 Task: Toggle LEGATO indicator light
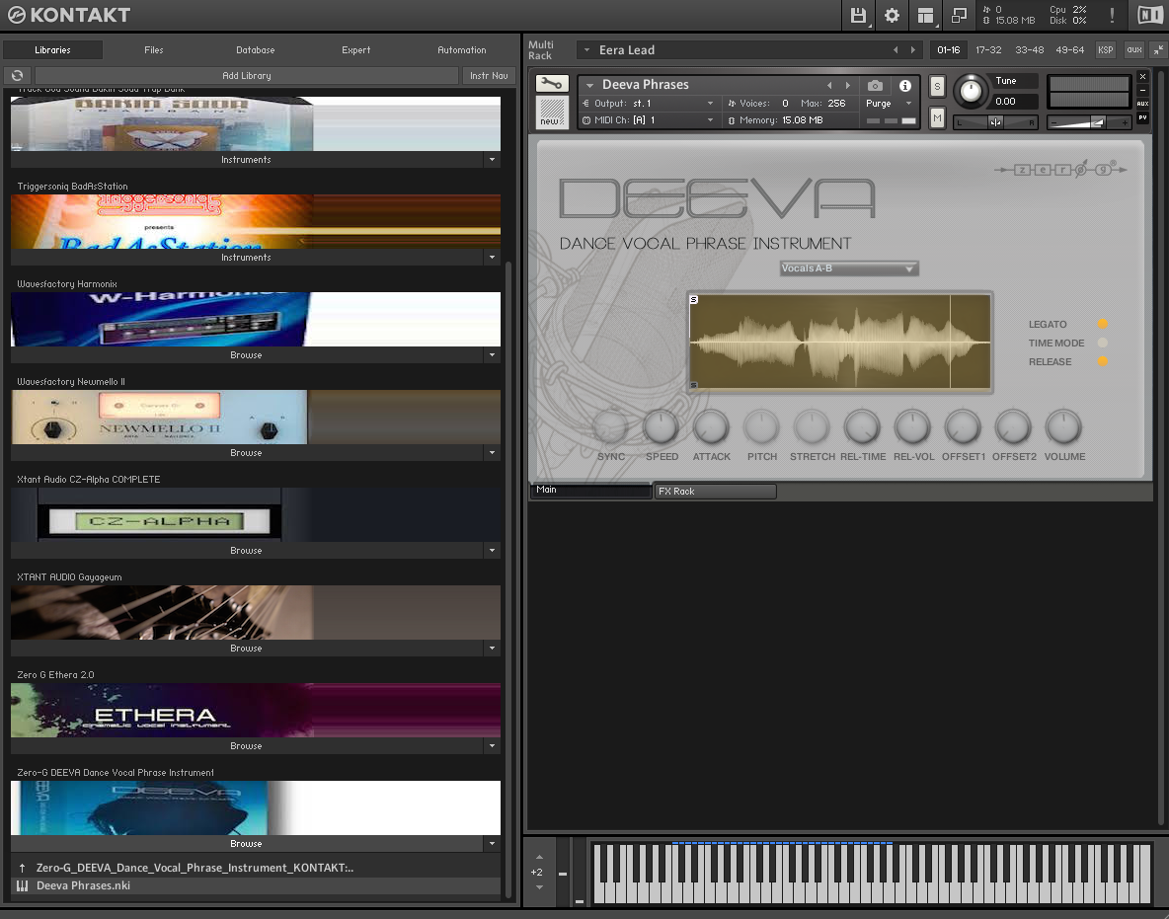tap(1103, 324)
